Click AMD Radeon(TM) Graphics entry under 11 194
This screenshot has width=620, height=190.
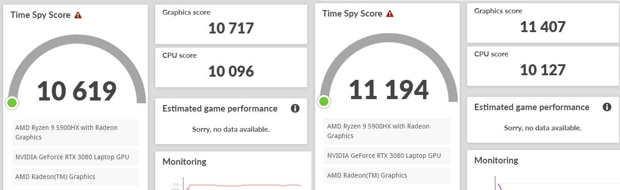[387, 175]
